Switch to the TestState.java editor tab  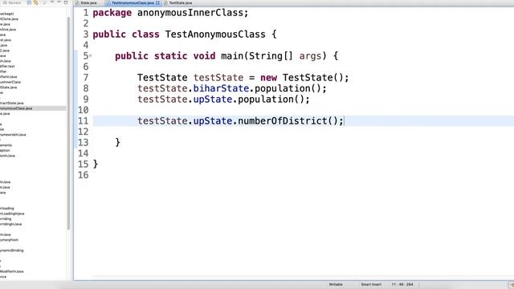coord(178,3)
